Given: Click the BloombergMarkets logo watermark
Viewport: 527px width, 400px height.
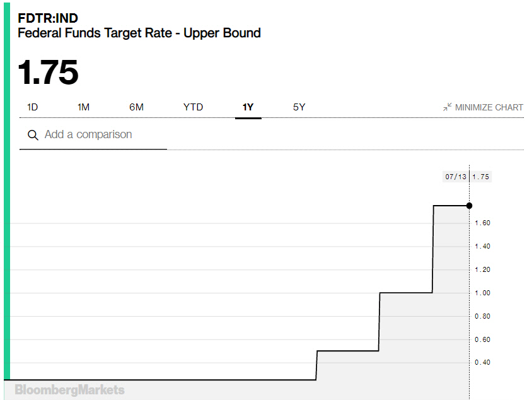Looking at the screenshot, I should click(x=69, y=390).
